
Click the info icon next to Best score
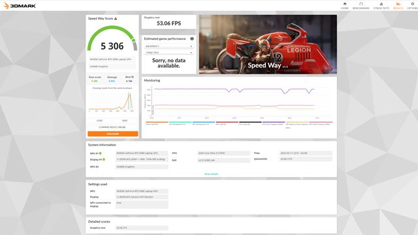tap(133, 77)
